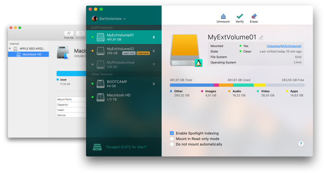
Task: Click the teal Video segment of the usage bar
Action: 243,85
